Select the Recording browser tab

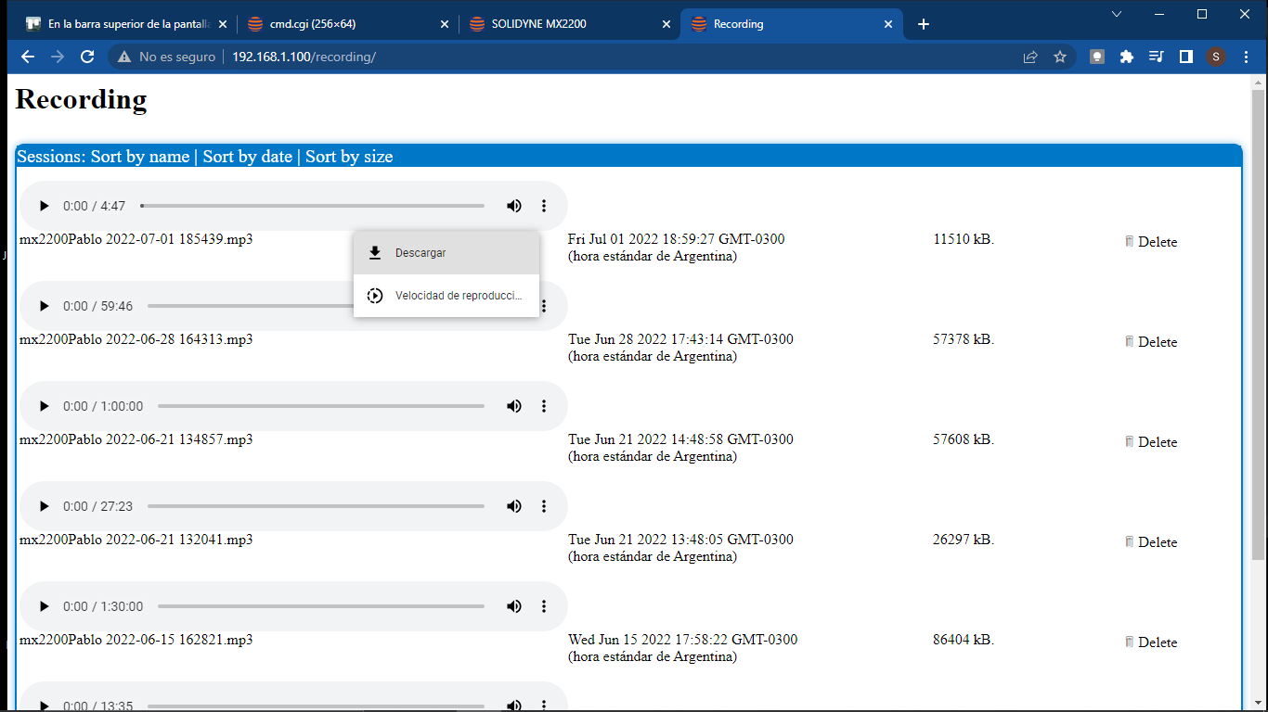[791, 24]
